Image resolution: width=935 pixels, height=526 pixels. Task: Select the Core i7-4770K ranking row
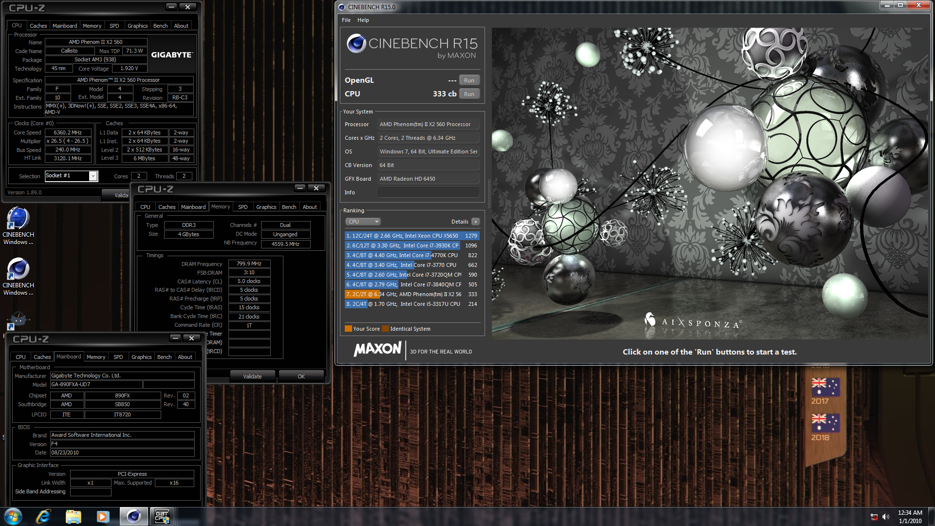point(412,255)
